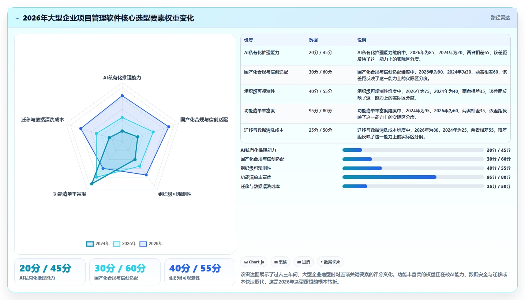Click the 迁移与数据清洗成本 progress bar
Viewport: 525px width, 300px height.
pos(413,186)
